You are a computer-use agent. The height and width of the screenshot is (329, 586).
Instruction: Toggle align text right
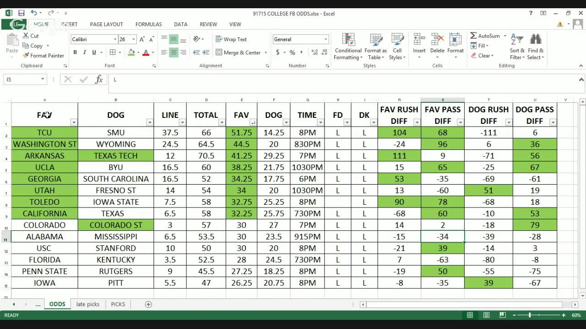[183, 53]
